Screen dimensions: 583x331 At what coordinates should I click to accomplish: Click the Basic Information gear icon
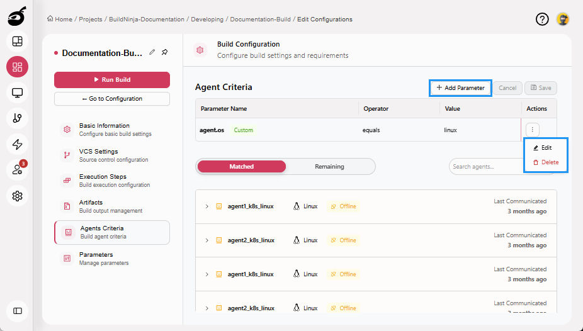(x=67, y=129)
